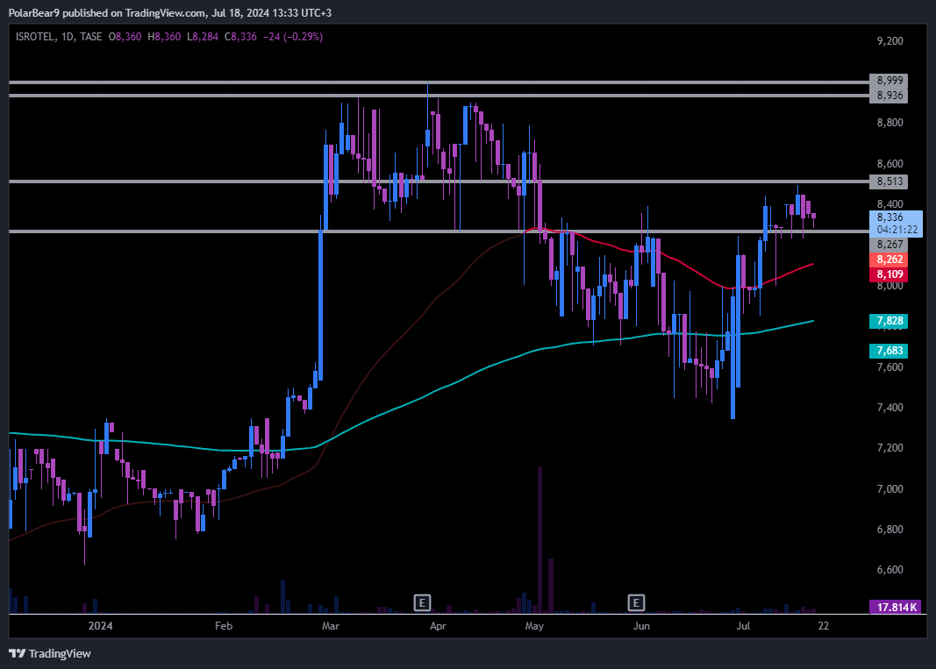Click the red 8,109 moving average label
936x669 pixels.
[889, 274]
